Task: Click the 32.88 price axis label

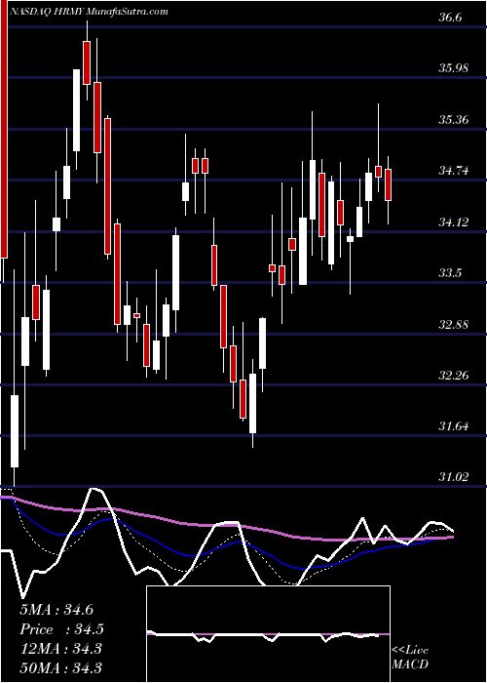Action: (454, 325)
